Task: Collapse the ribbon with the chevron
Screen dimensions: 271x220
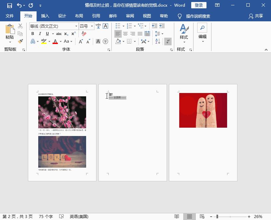Action: [266, 50]
